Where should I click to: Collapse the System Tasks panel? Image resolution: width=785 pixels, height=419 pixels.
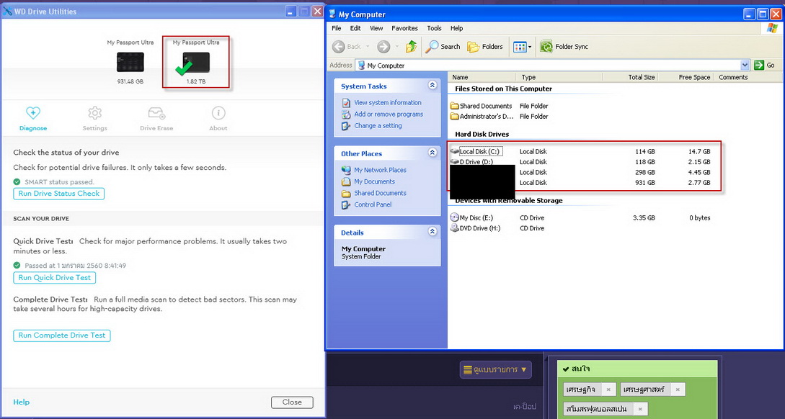432,86
